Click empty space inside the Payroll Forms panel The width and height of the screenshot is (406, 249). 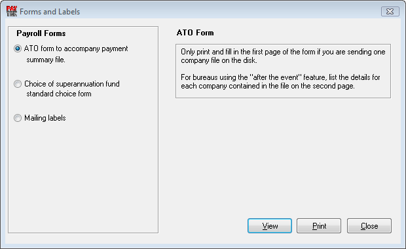(83, 176)
